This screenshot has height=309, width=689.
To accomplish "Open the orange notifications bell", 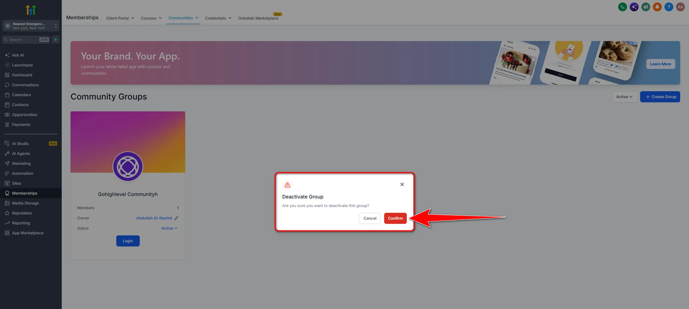I will click(657, 7).
